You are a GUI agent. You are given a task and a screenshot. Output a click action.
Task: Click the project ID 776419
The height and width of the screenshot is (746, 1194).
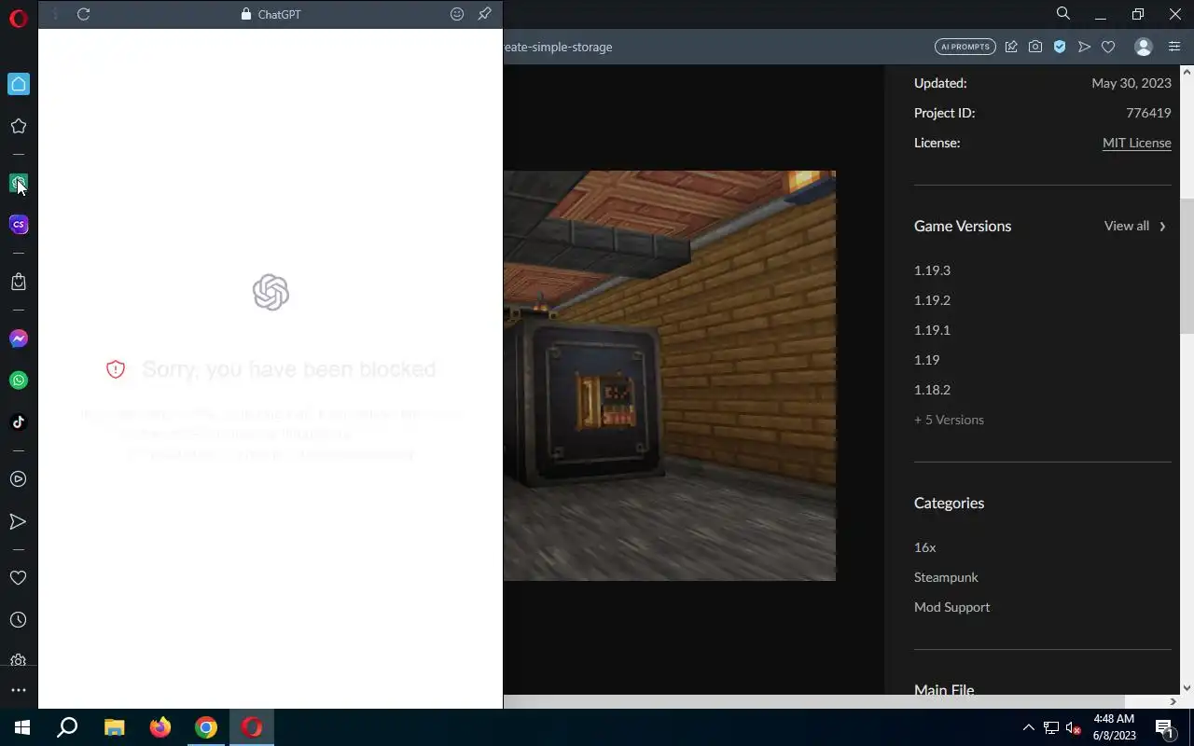(x=1148, y=113)
